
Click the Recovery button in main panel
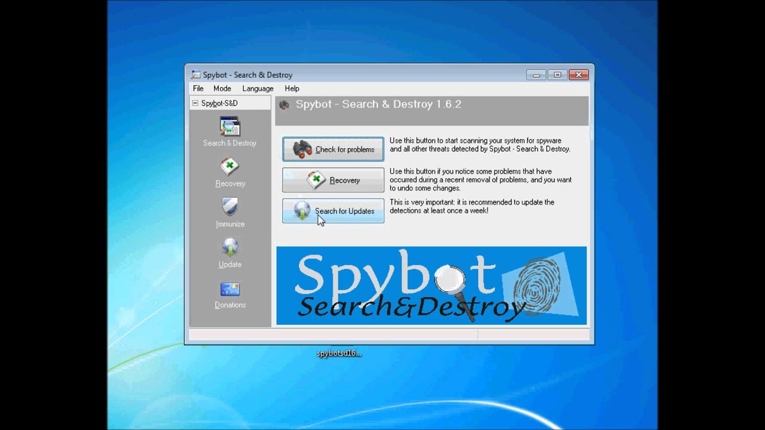333,180
